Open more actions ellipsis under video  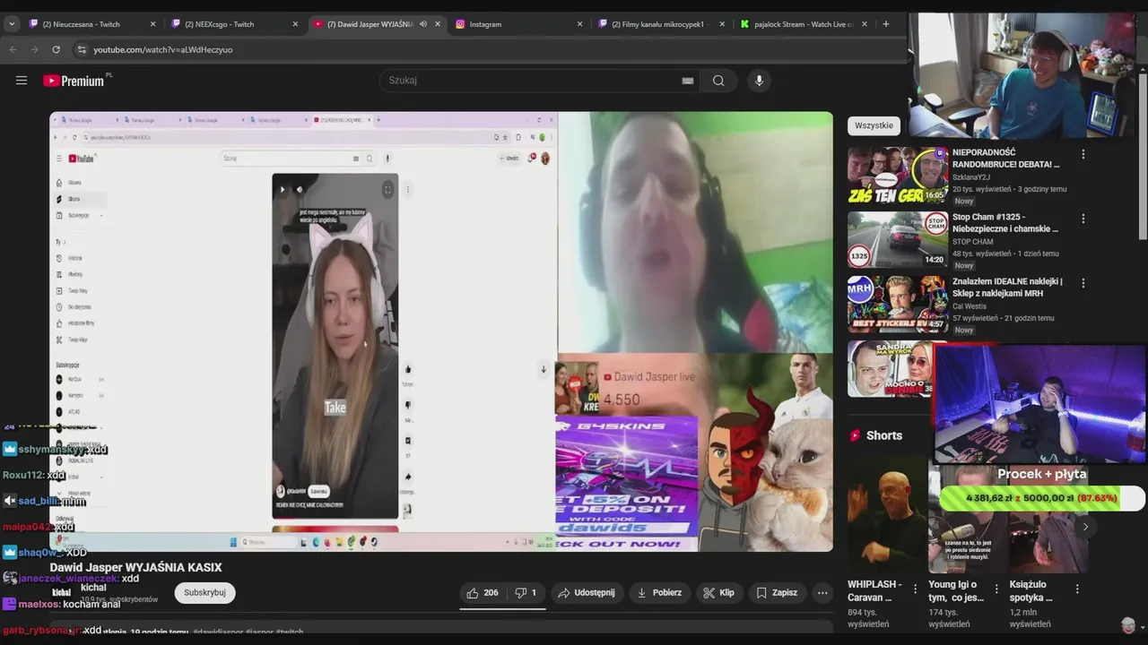pos(822,593)
